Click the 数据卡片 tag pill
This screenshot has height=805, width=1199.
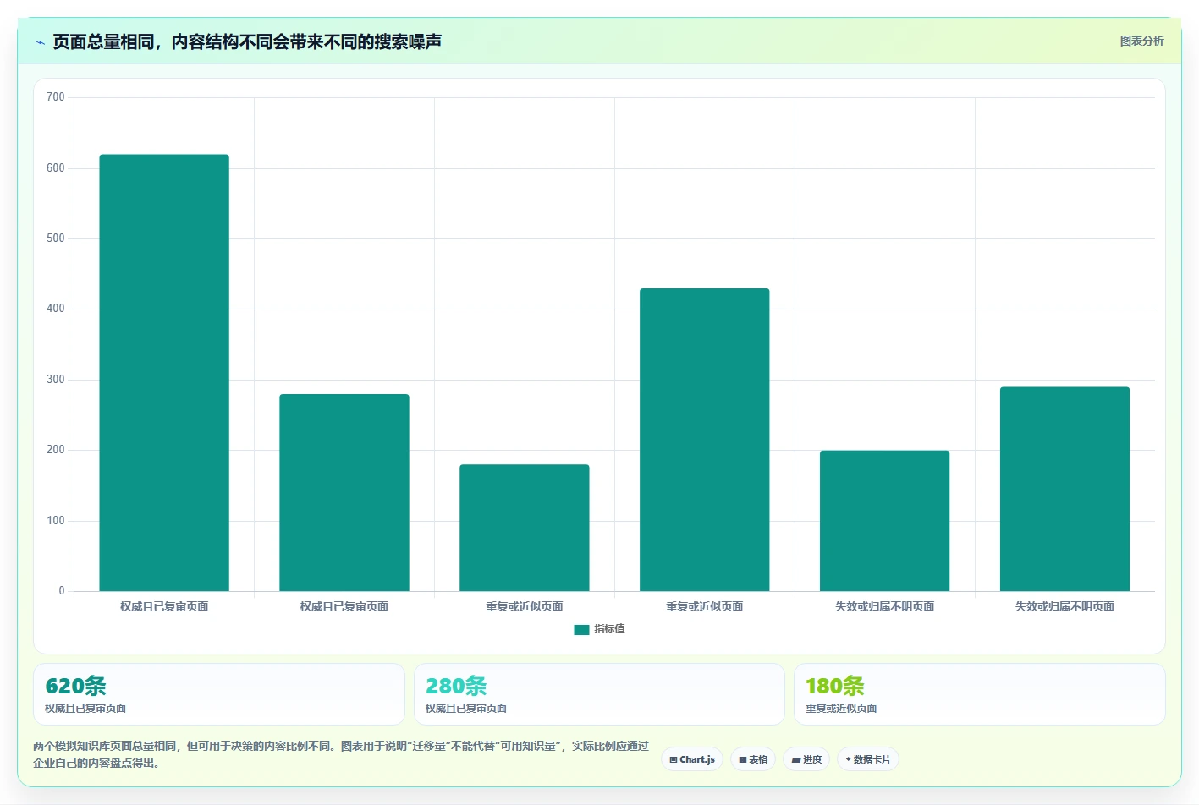click(x=868, y=759)
